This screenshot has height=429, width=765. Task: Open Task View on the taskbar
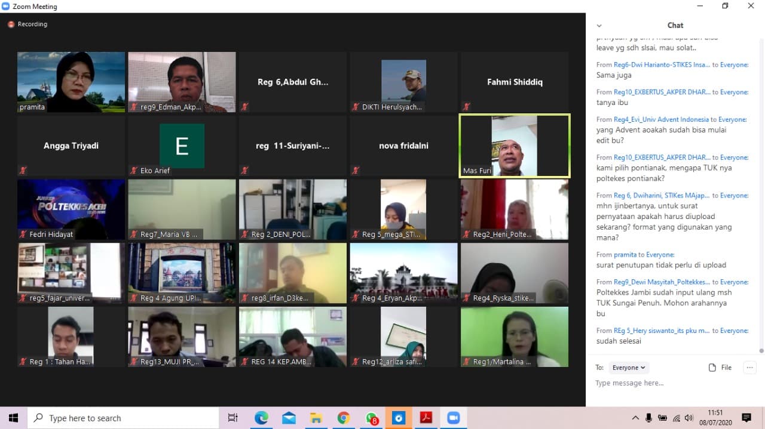pos(232,418)
